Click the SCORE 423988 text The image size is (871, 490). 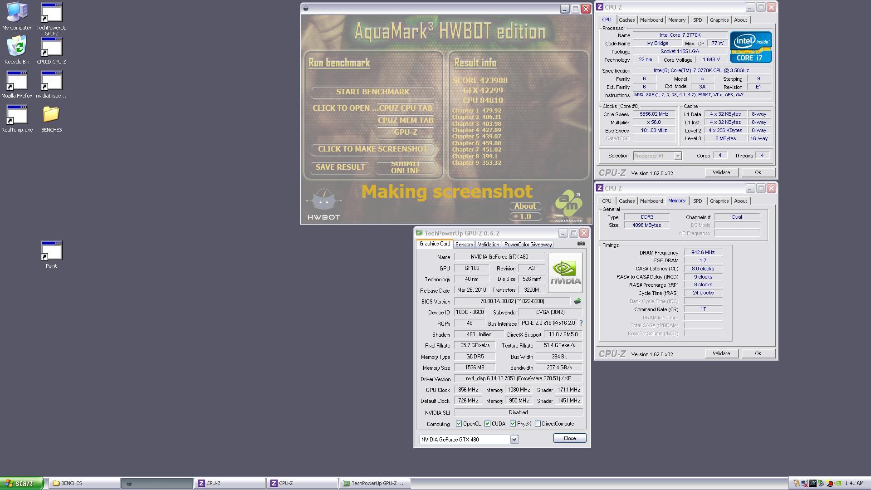tap(480, 81)
